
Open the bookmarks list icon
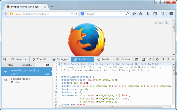(141, 14)
